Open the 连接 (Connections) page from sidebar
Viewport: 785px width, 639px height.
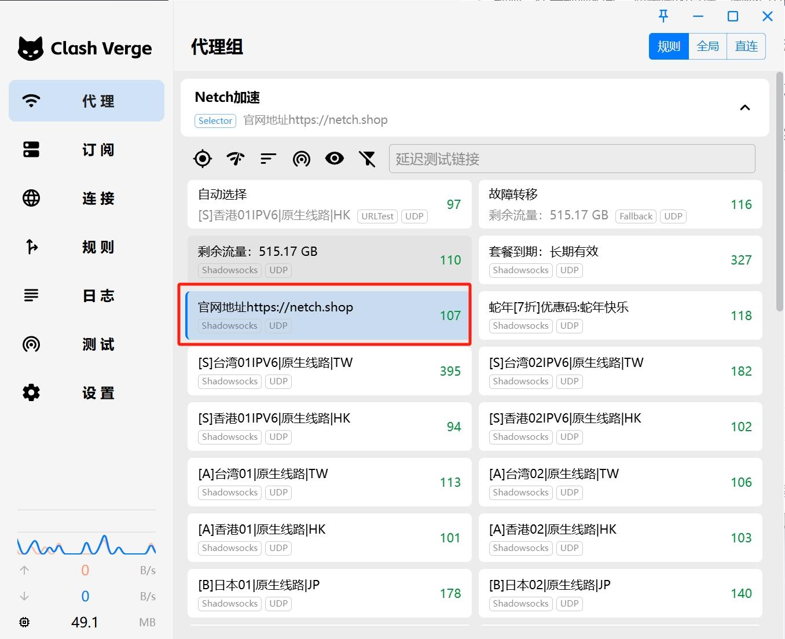coord(86,198)
